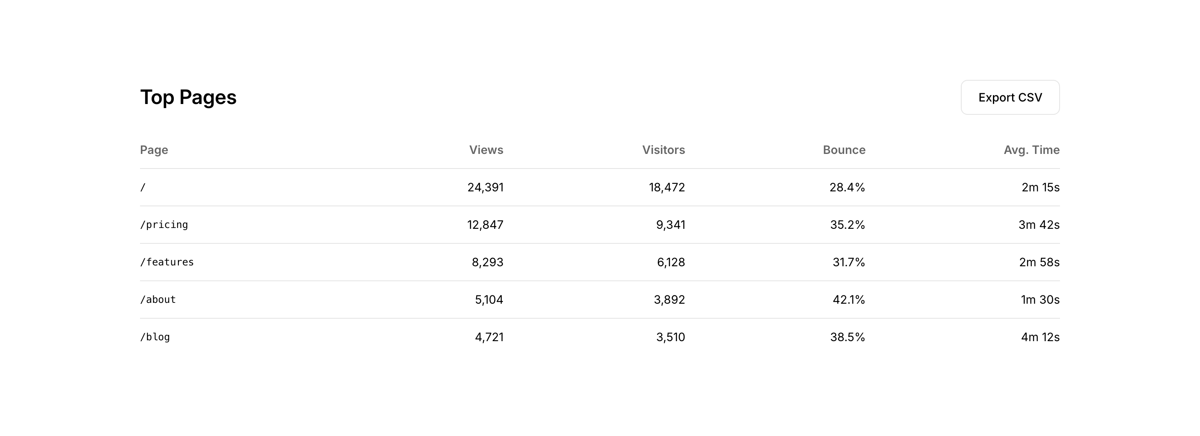The width and height of the screenshot is (1200, 436).
Task: Click the Export CSV button
Action: tap(1010, 97)
